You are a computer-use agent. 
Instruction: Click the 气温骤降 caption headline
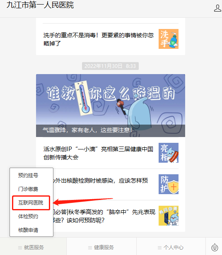click(x=87, y=130)
